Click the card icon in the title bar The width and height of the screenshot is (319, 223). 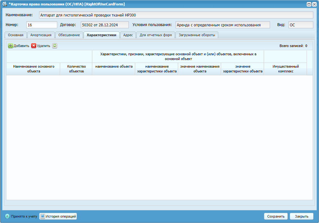click(x=5, y=4)
